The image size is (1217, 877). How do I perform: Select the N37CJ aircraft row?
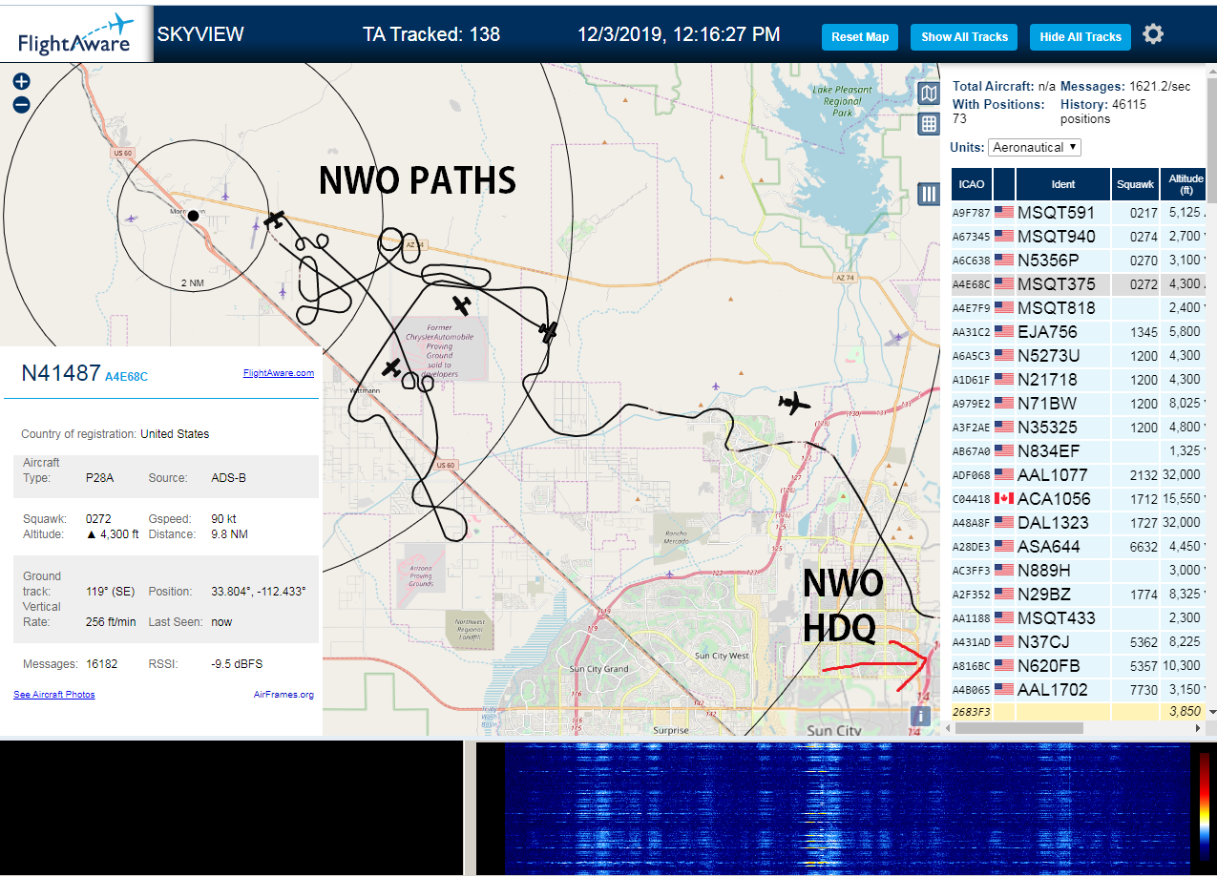click(1079, 642)
